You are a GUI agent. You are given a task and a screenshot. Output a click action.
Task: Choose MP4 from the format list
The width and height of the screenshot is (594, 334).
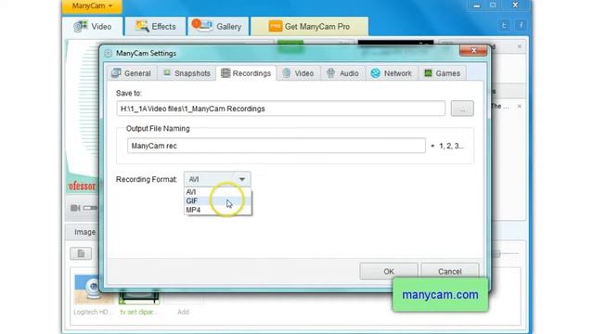[218, 210]
